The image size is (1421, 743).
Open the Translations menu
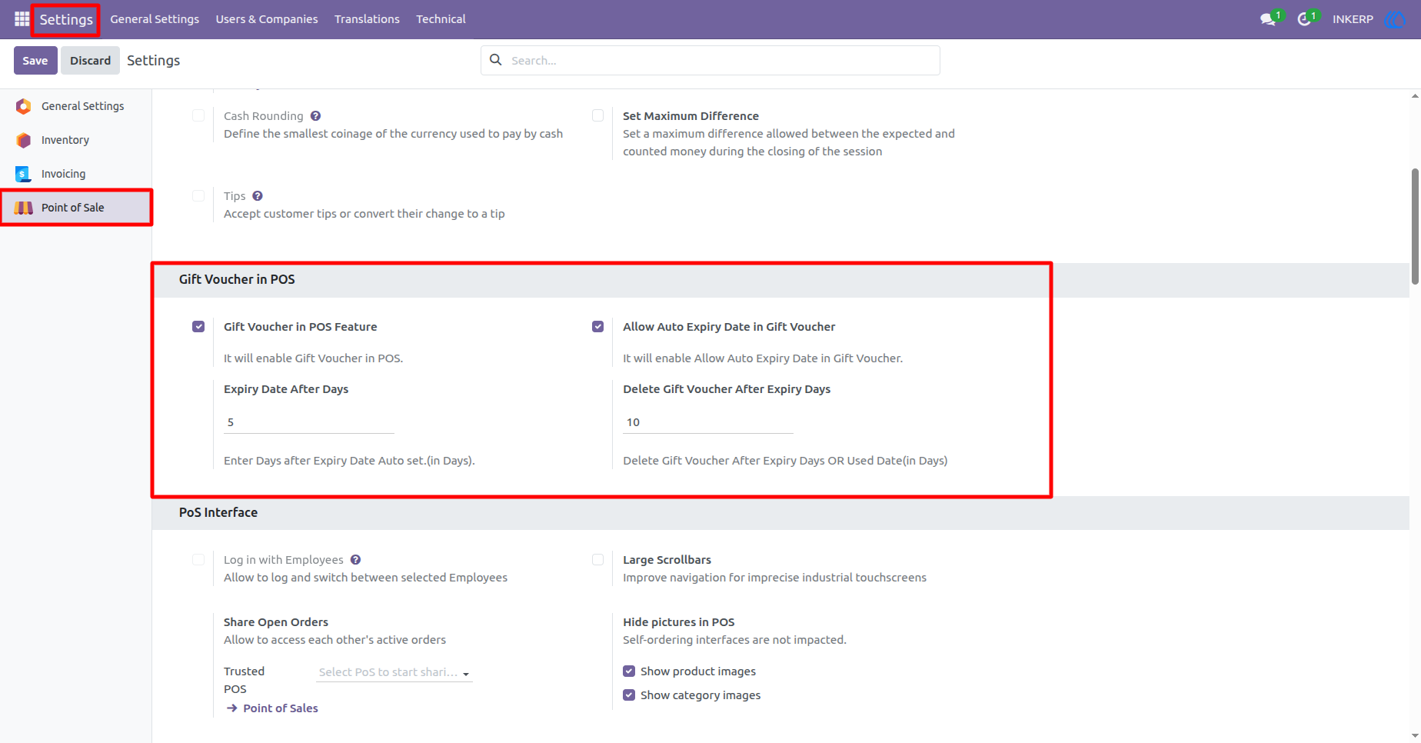tap(367, 19)
